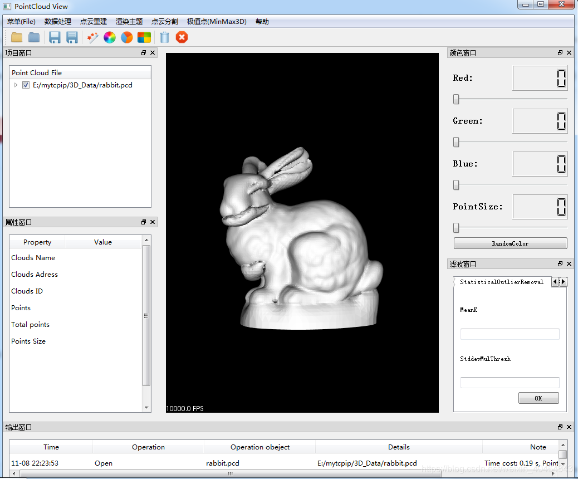Click the filter tabs right arrow
The width and height of the screenshot is (578, 479).
pyautogui.click(x=563, y=282)
